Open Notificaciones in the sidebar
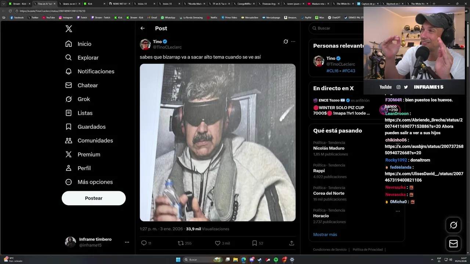The height and width of the screenshot is (264, 470). [90, 71]
